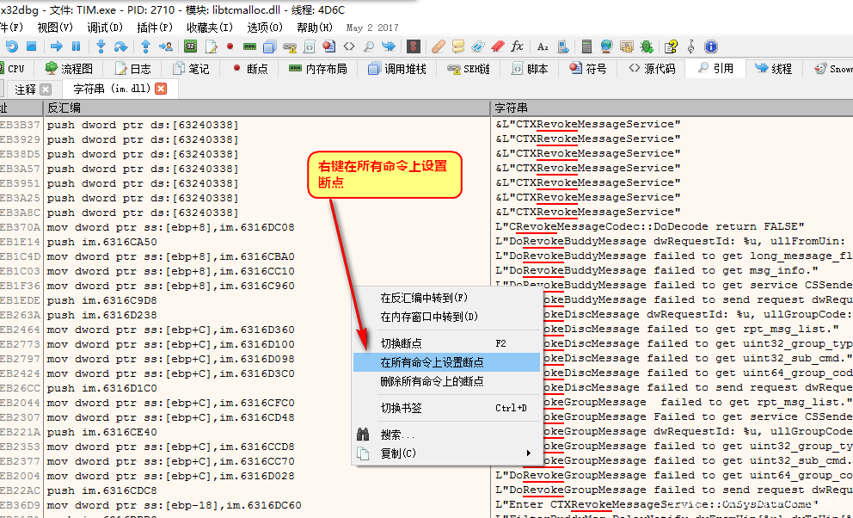
Task: Click the fx functions toolbar icon
Action: point(517,46)
